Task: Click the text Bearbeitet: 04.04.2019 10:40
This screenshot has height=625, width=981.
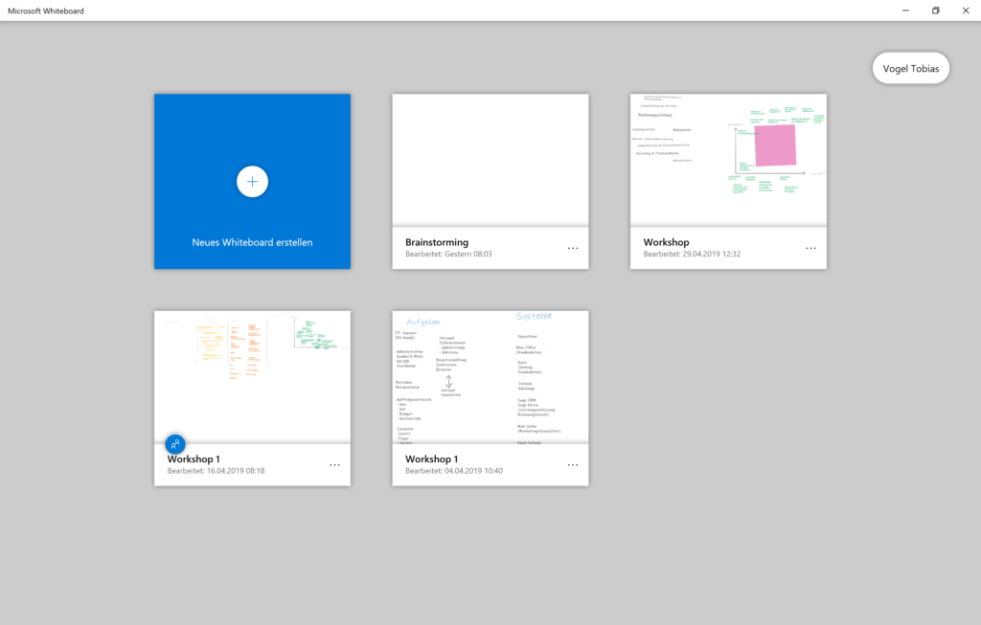Action: coord(454,471)
